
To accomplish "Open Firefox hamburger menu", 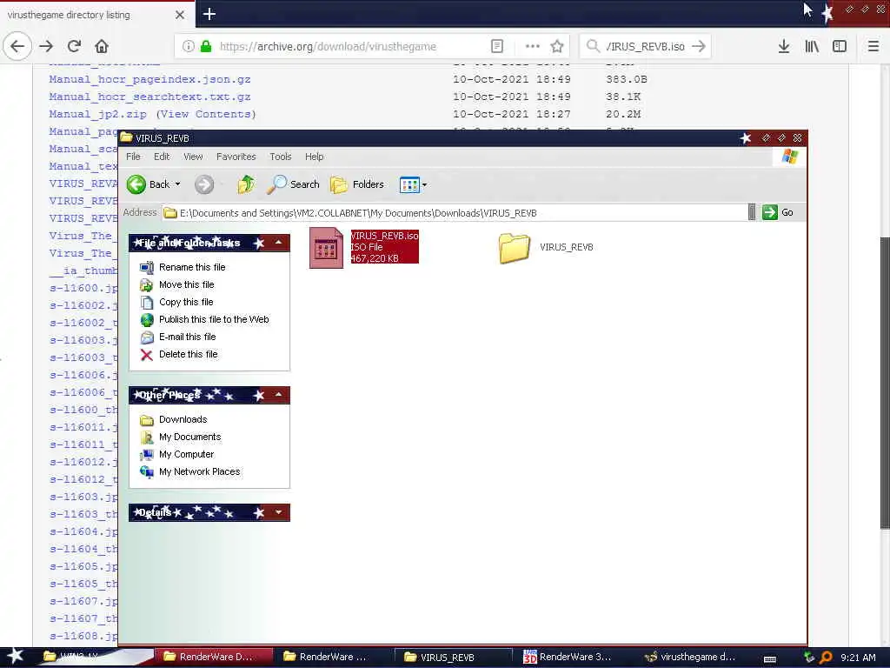I will point(873,47).
